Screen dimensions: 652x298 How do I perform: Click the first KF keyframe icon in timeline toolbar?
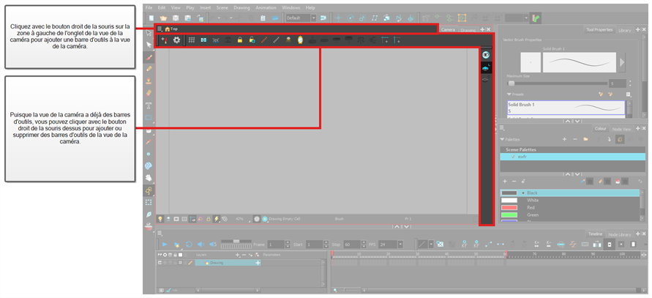click(x=464, y=245)
